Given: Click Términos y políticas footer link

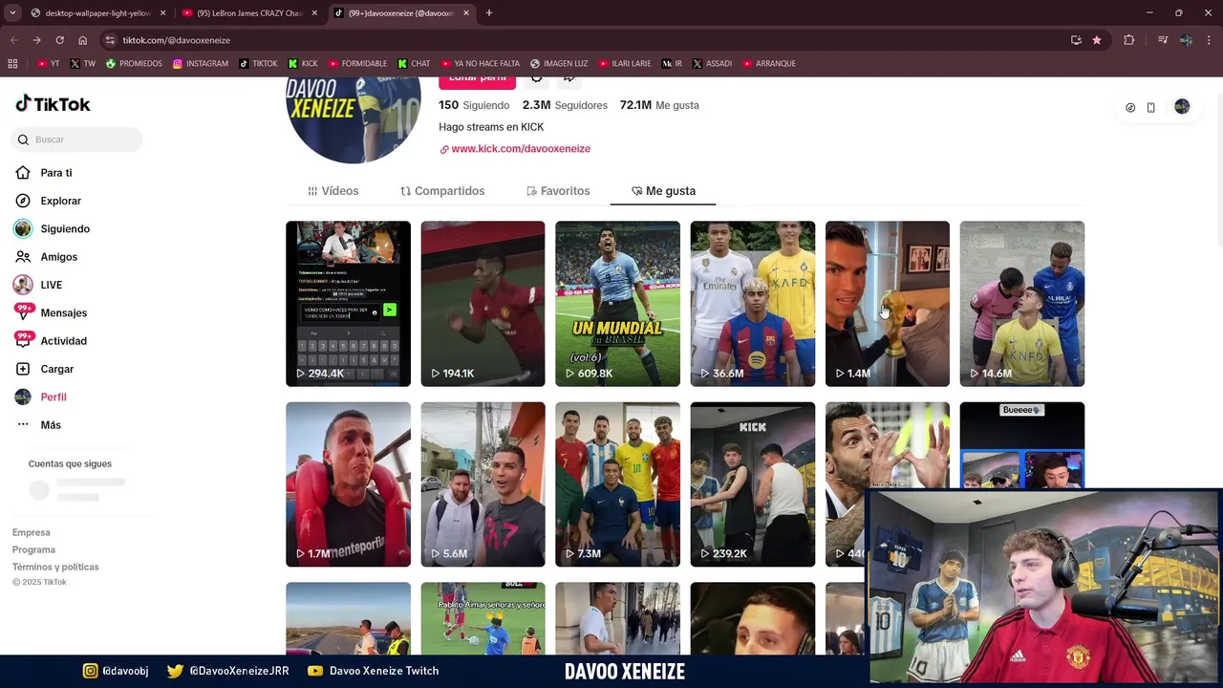Looking at the screenshot, I should tap(55, 567).
